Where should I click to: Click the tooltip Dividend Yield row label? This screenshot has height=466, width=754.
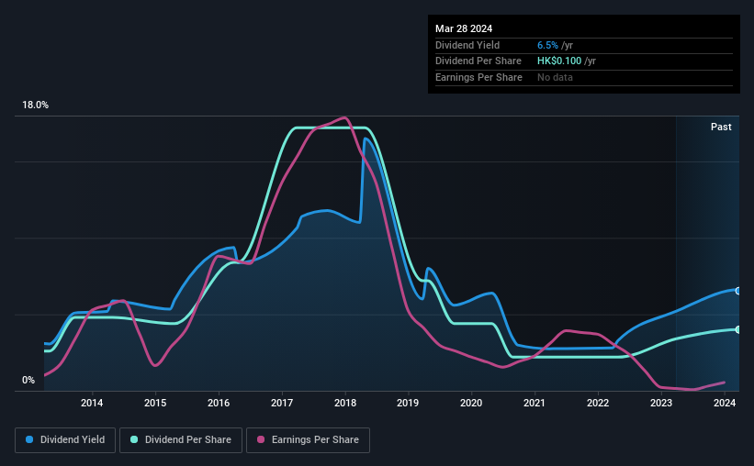point(467,45)
